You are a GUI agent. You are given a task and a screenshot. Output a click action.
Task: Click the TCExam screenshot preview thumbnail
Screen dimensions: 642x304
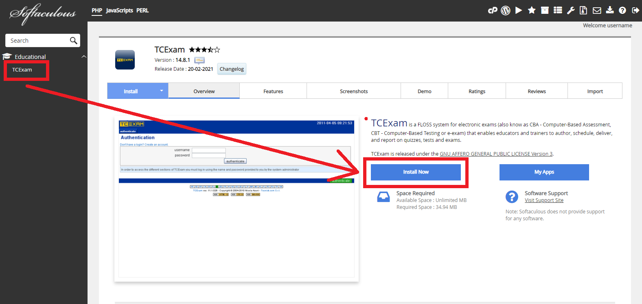tap(236, 199)
